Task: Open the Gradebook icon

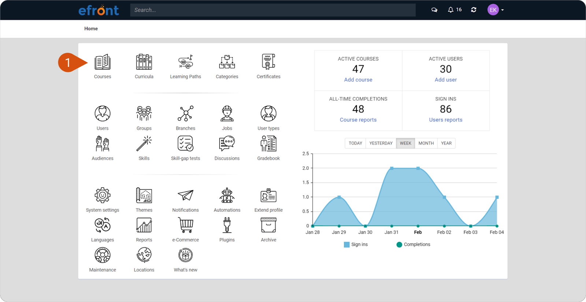Action: pos(268,143)
